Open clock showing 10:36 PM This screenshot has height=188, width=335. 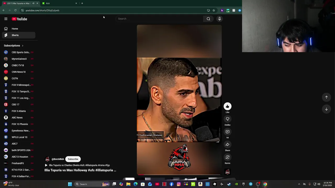click(328, 184)
